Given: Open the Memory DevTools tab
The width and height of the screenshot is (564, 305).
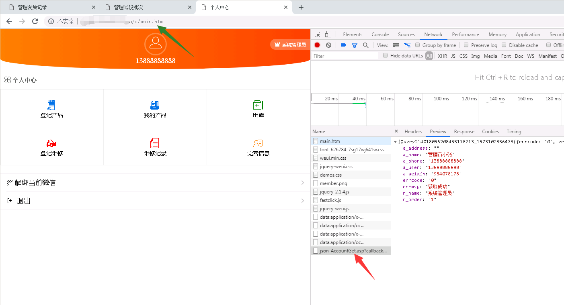Looking at the screenshot, I should 497,35.
